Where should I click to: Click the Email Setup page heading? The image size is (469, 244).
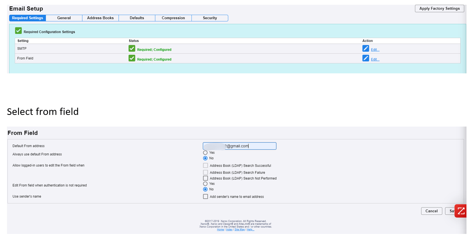click(26, 9)
